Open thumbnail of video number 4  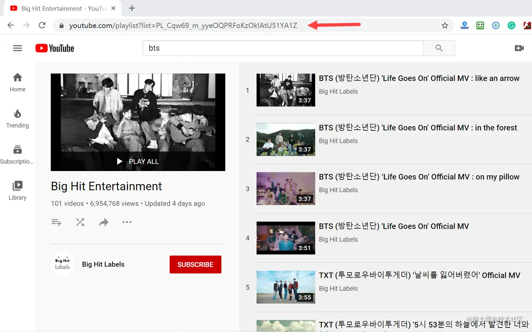(x=286, y=238)
